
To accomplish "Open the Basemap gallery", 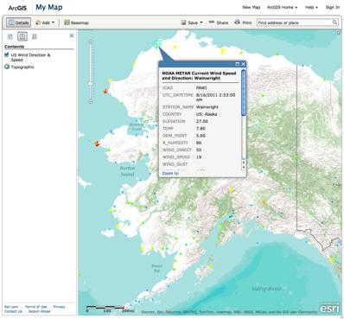I will click(76, 22).
